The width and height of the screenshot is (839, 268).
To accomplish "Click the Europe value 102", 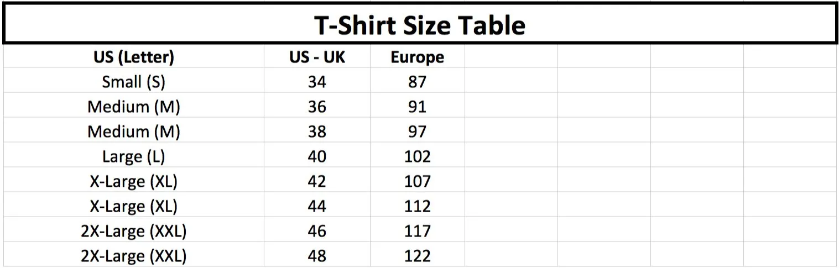I will [417, 156].
